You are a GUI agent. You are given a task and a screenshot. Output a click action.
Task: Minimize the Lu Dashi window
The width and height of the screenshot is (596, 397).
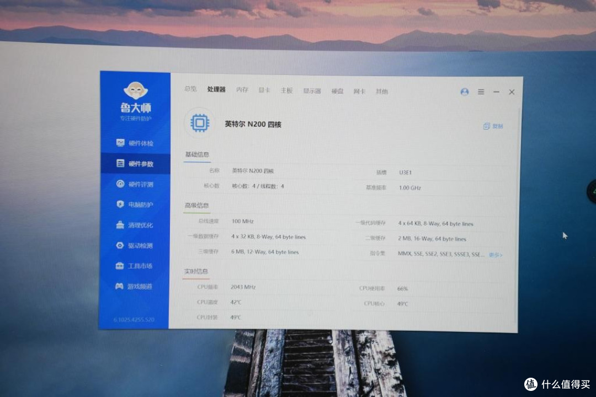pyautogui.click(x=497, y=92)
